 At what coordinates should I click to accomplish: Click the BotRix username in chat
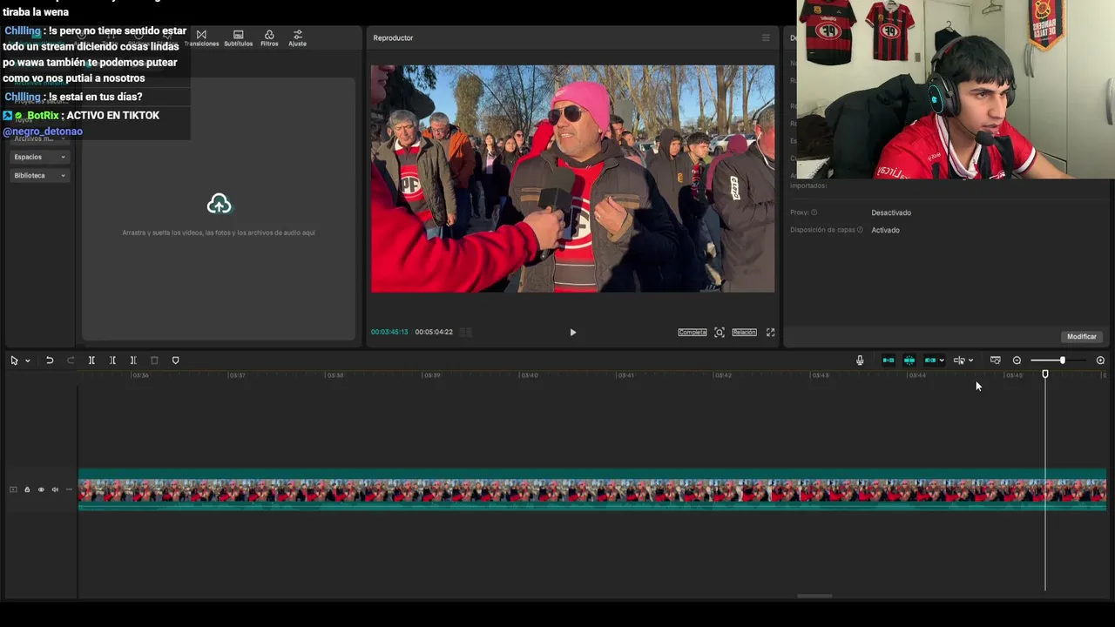coord(44,115)
